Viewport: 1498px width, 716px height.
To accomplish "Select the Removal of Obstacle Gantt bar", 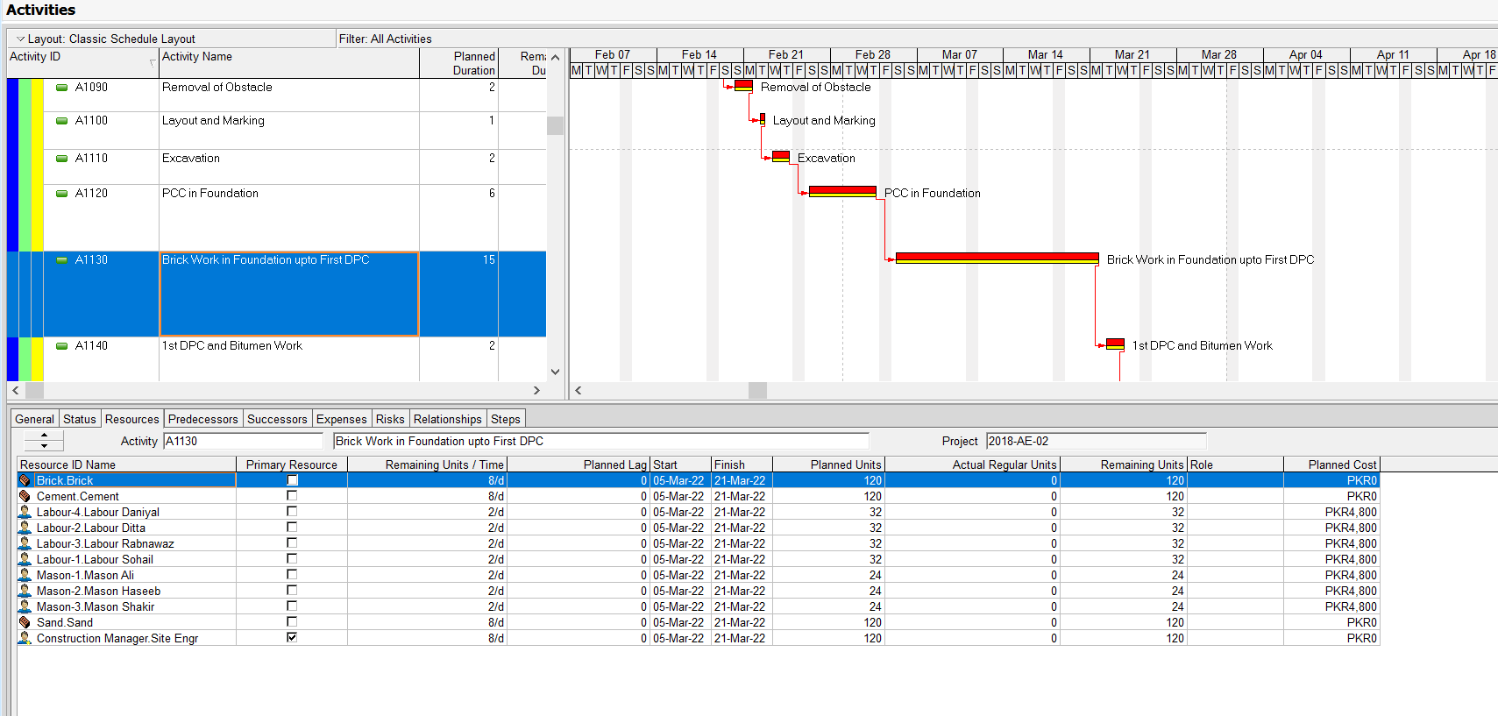I will click(x=743, y=85).
